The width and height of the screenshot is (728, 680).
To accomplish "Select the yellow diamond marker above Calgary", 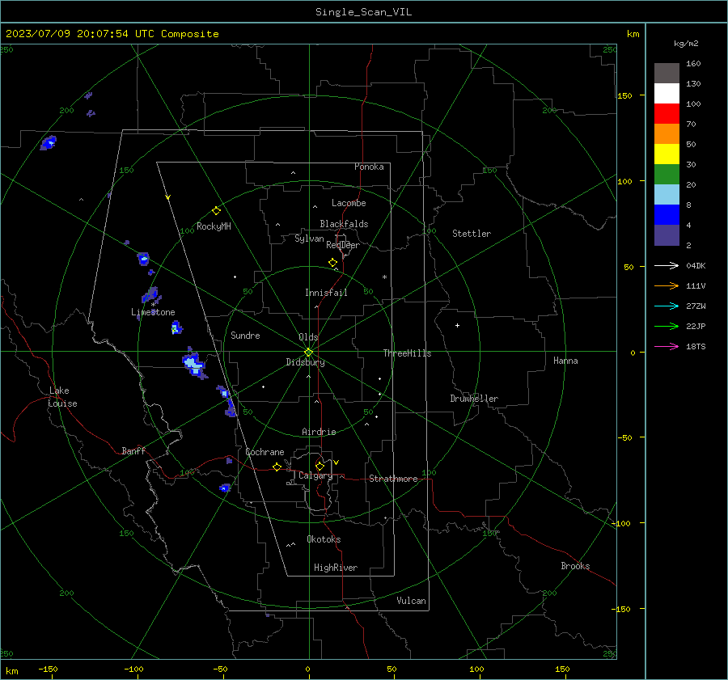I will pyautogui.click(x=320, y=466).
